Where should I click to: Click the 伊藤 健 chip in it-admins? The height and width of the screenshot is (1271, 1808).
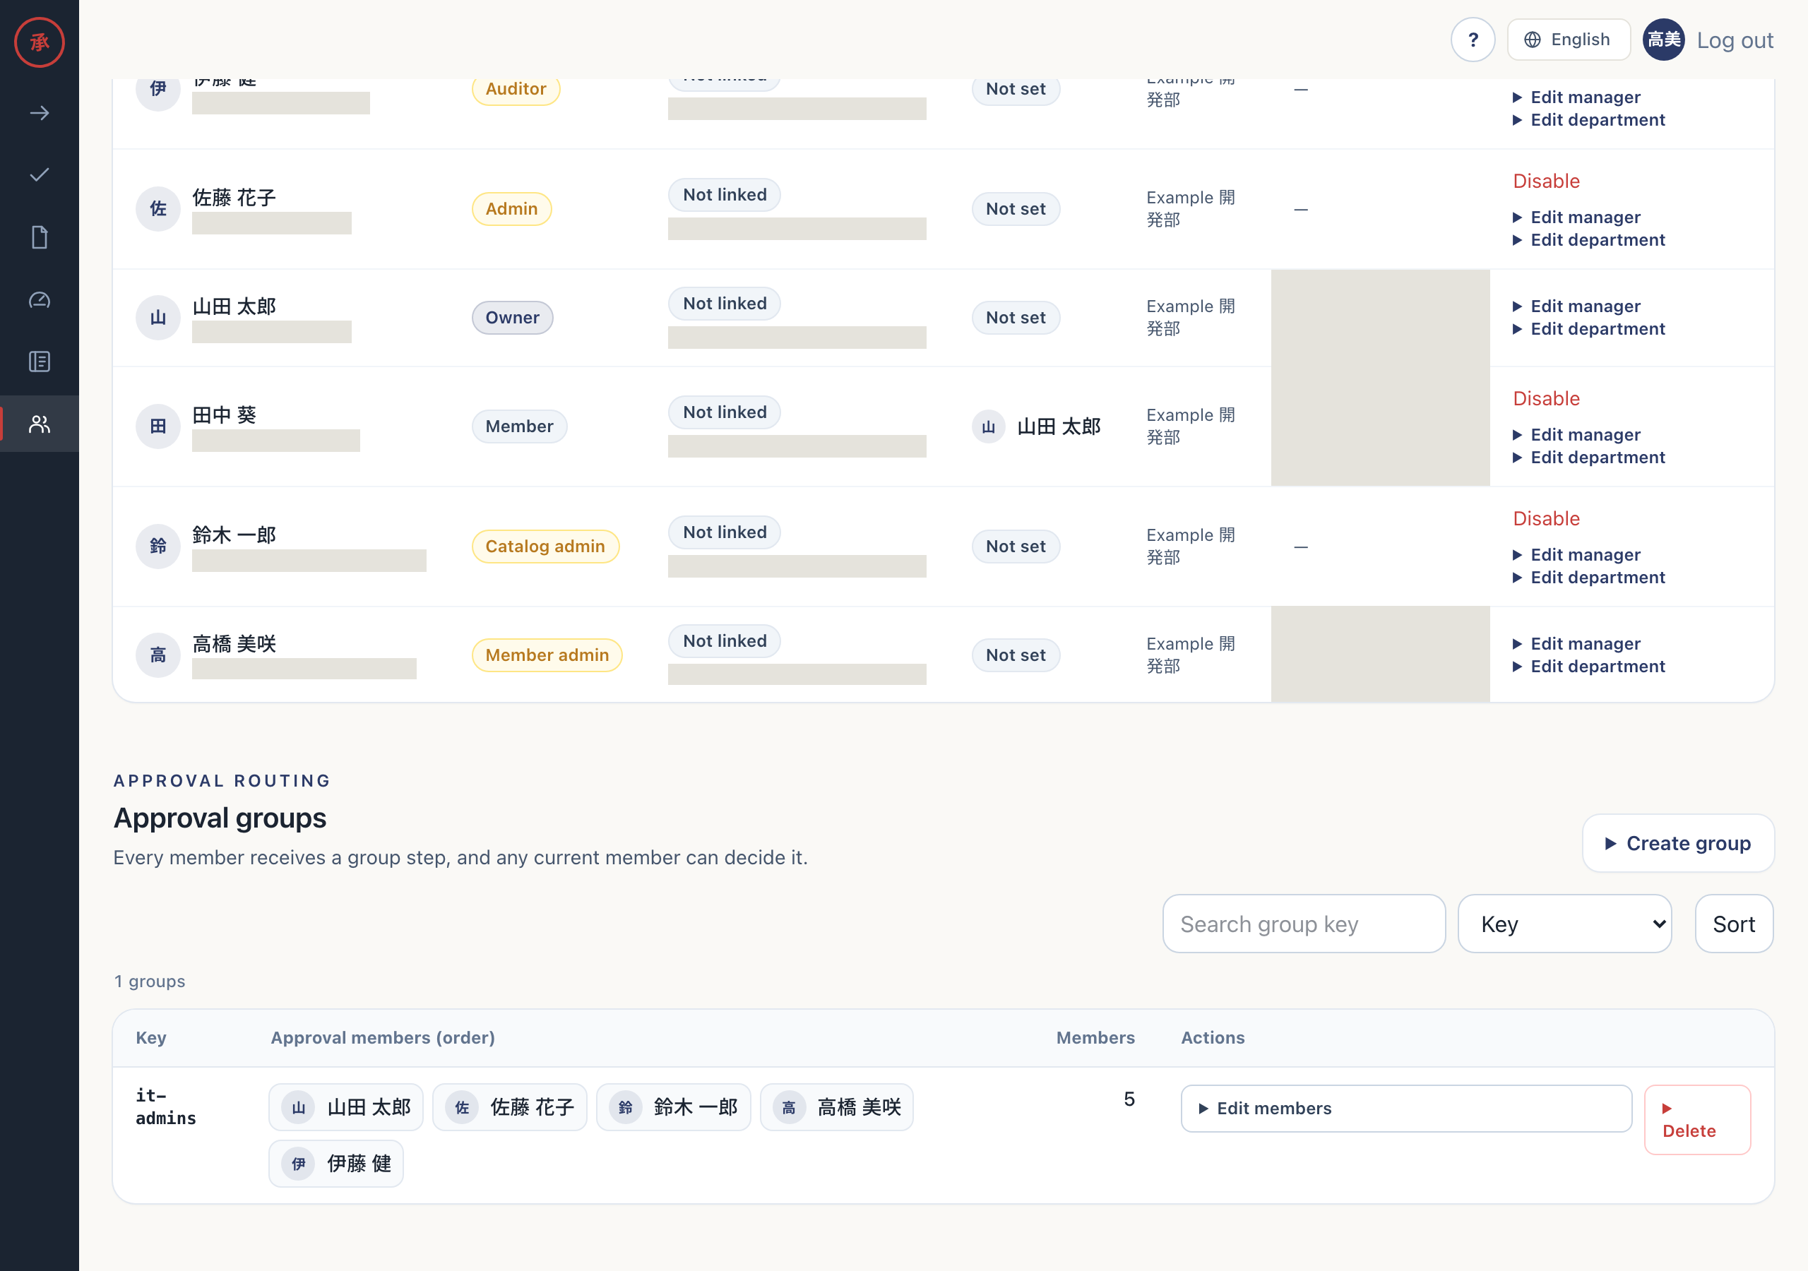[x=336, y=1163]
